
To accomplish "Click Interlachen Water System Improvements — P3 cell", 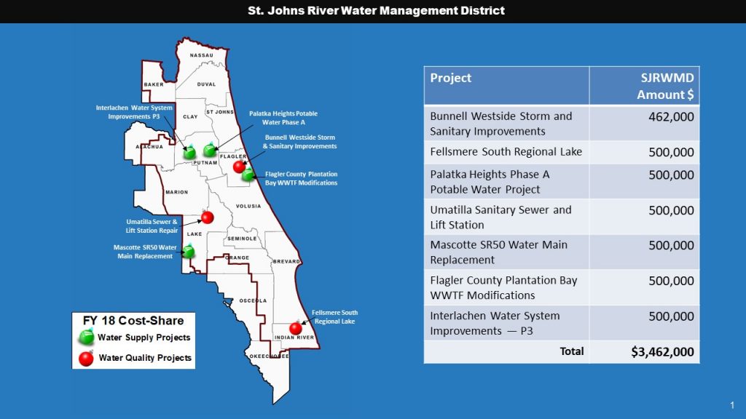I will (507, 323).
